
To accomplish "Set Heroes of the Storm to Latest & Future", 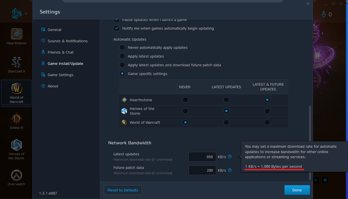I will (x=267, y=111).
